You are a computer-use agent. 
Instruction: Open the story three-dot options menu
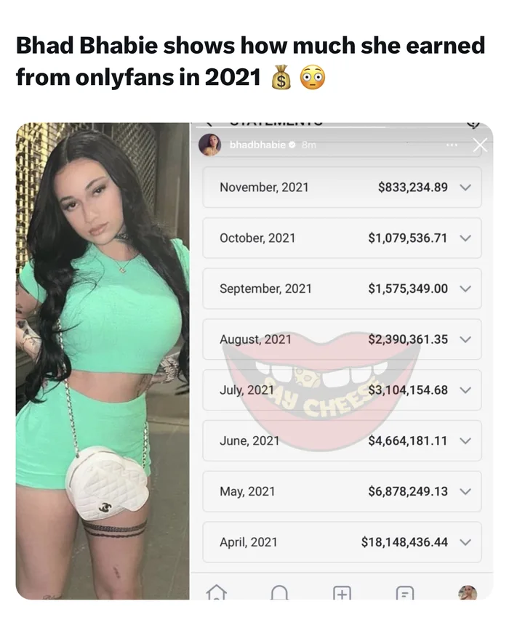click(452, 145)
